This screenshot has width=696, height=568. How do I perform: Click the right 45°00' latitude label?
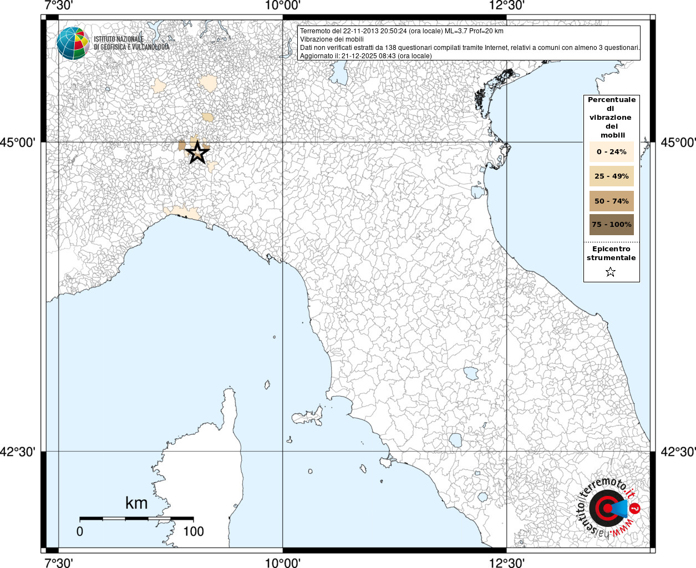pyautogui.click(x=678, y=143)
